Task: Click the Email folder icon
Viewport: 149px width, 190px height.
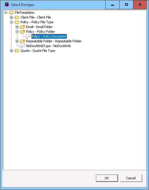Action: pos(23,27)
